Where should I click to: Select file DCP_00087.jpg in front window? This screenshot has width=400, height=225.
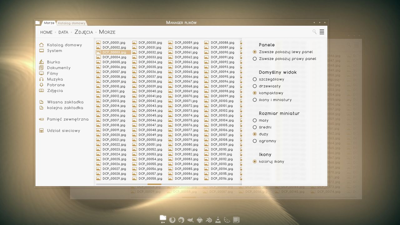[x=183, y=179]
